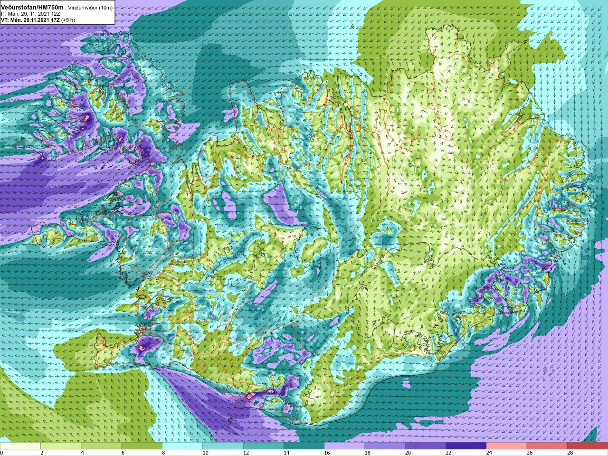The height and width of the screenshot is (456, 608).
Task: Click the pale yellow 0–2 legend swatch
Action: click(x=20, y=446)
